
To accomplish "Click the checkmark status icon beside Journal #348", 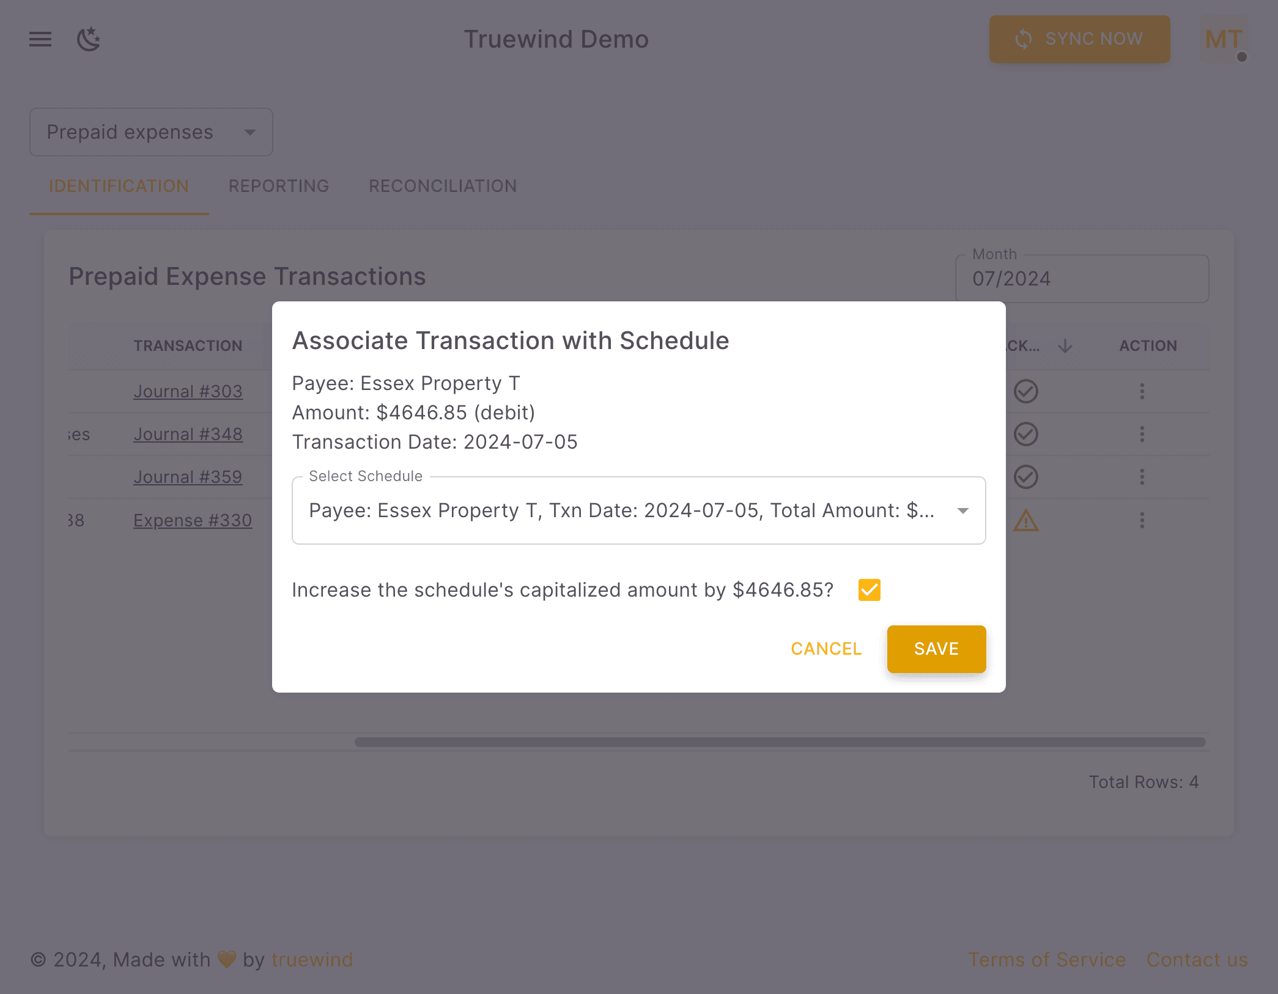I will (1025, 434).
